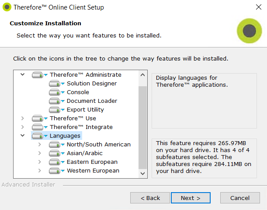Select the Therefore™ Use feature label
This screenshot has height=210, width=267.
point(73,119)
